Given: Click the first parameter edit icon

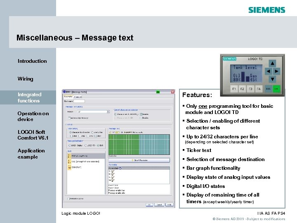Looking at the screenshot, I should click(x=113, y=171).
